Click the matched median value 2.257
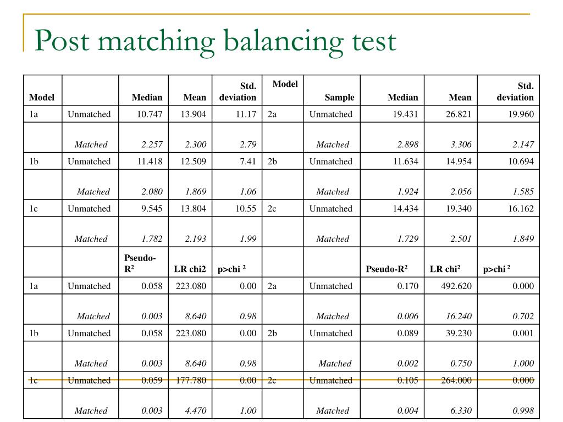The image size is (563, 422). click(152, 145)
